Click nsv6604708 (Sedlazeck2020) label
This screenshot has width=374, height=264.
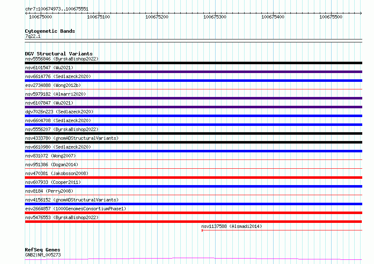pyautogui.click(x=58, y=120)
